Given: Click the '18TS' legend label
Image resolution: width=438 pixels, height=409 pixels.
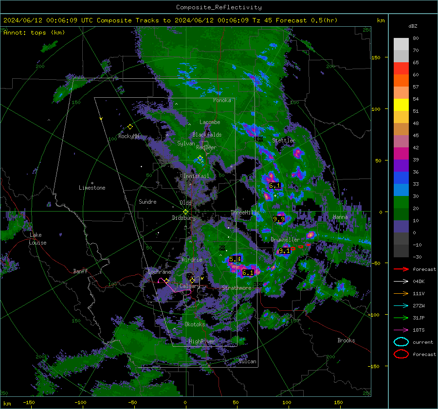Looking at the screenshot, I should 419,330.
